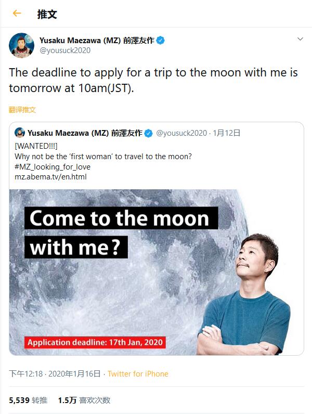The image size is (312, 414).
Task: Click verified badge in the quoted tweet
Action: click(x=148, y=133)
